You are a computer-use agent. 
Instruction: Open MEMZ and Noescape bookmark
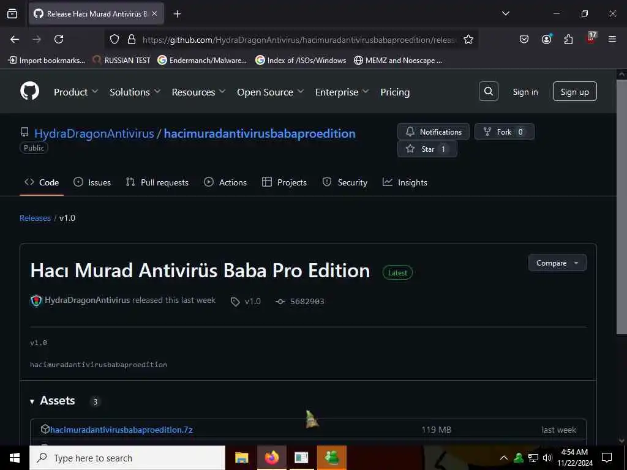click(x=398, y=61)
